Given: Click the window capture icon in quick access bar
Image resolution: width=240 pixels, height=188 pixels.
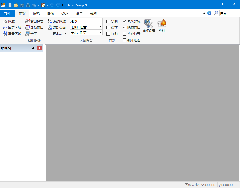Looking at the screenshot, I should (x=34, y=5).
